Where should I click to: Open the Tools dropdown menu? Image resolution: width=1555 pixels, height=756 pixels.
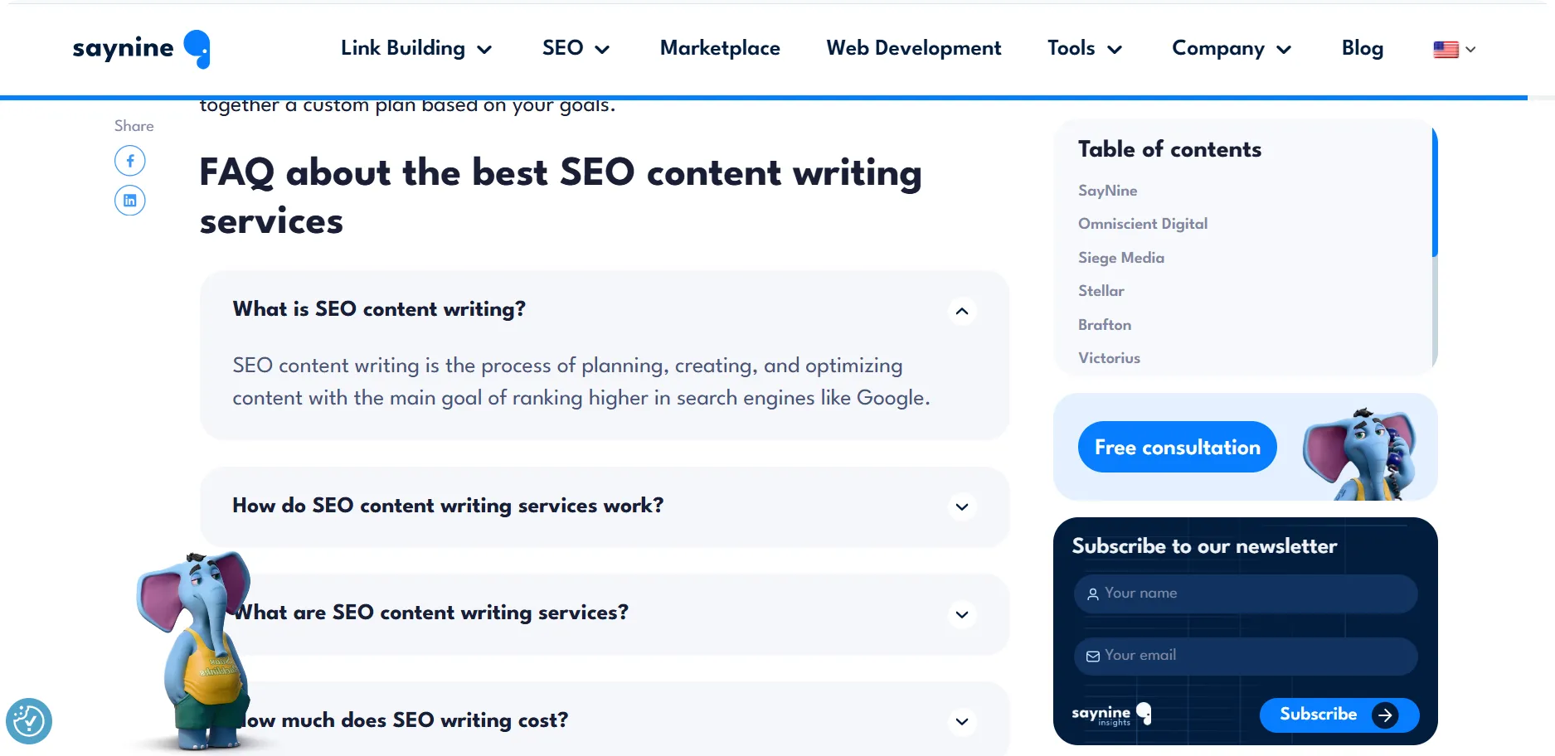click(x=1082, y=49)
